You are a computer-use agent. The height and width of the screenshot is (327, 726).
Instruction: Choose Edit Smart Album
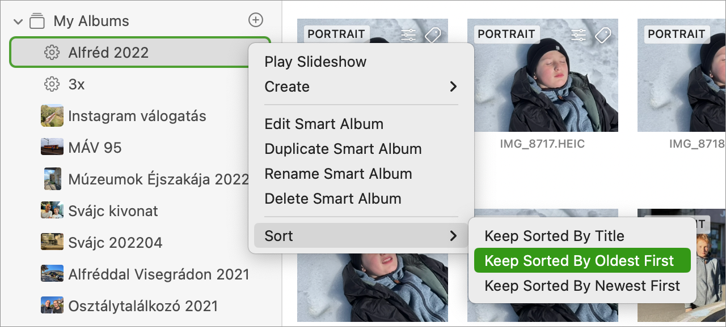361,124
